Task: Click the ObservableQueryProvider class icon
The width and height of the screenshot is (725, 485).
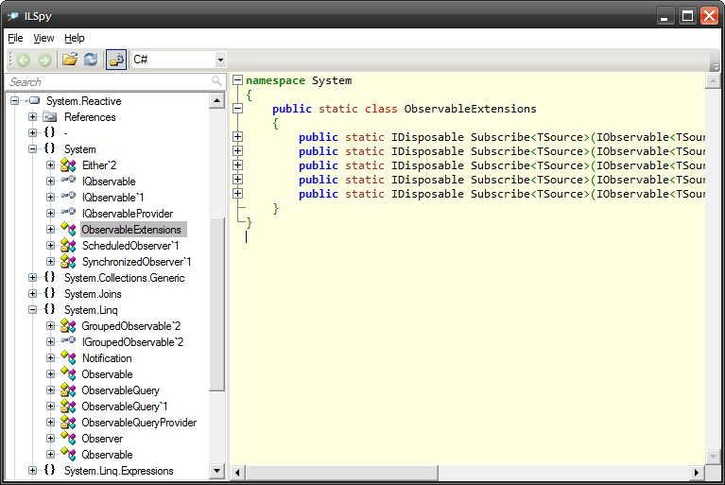Action: tap(68, 422)
